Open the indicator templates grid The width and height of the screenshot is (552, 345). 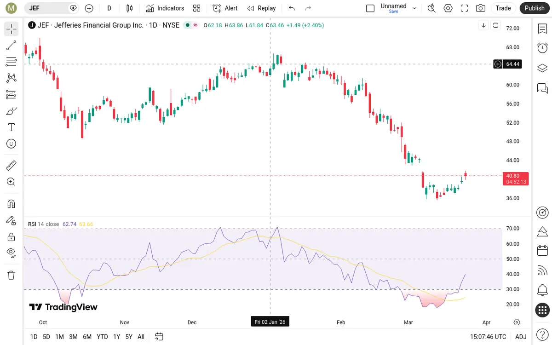point(197,8)
